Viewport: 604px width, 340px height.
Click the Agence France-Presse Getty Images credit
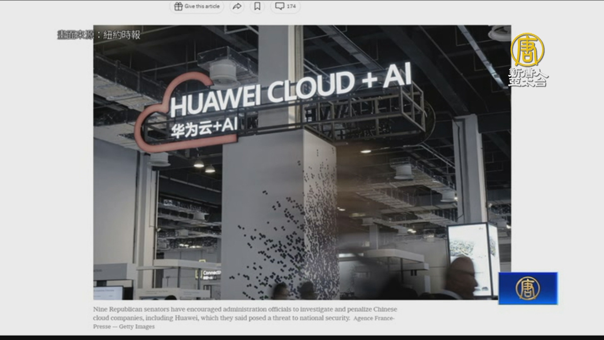[x=373, y=319]
